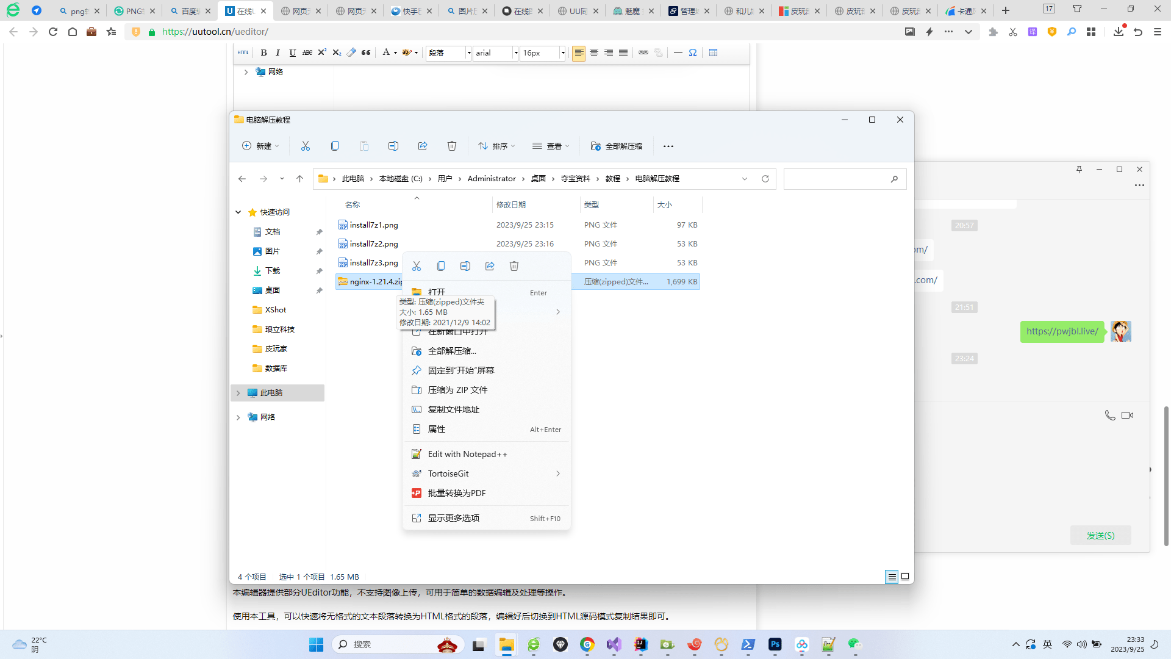Click the 发送(S) send button
The image size is (1171, 659).
point(1100,535)
